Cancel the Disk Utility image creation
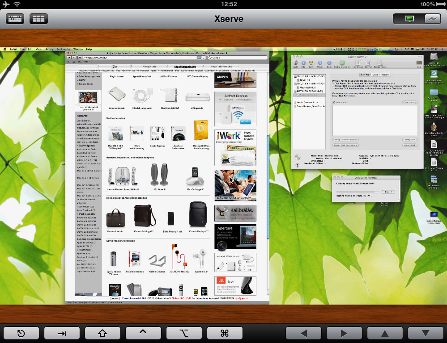 point(388,192)
